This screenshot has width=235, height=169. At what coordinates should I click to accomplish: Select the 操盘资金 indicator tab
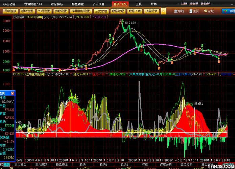coord(62,165)
